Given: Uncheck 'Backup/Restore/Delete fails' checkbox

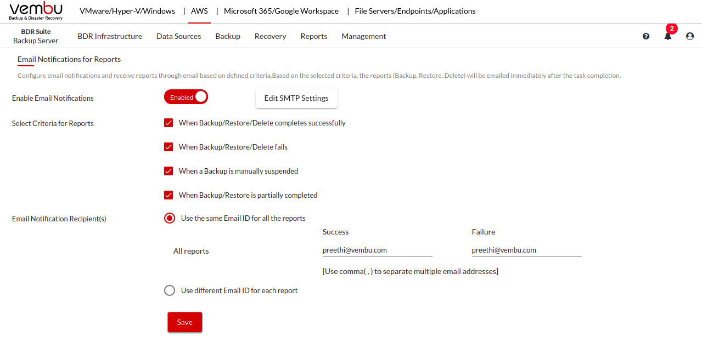Looking at the screenshot, I should (x=169, y=147).
